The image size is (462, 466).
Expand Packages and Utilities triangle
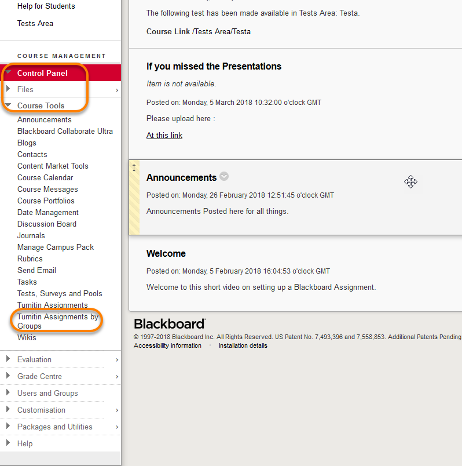pyautogui.click(x=8, y=426)
